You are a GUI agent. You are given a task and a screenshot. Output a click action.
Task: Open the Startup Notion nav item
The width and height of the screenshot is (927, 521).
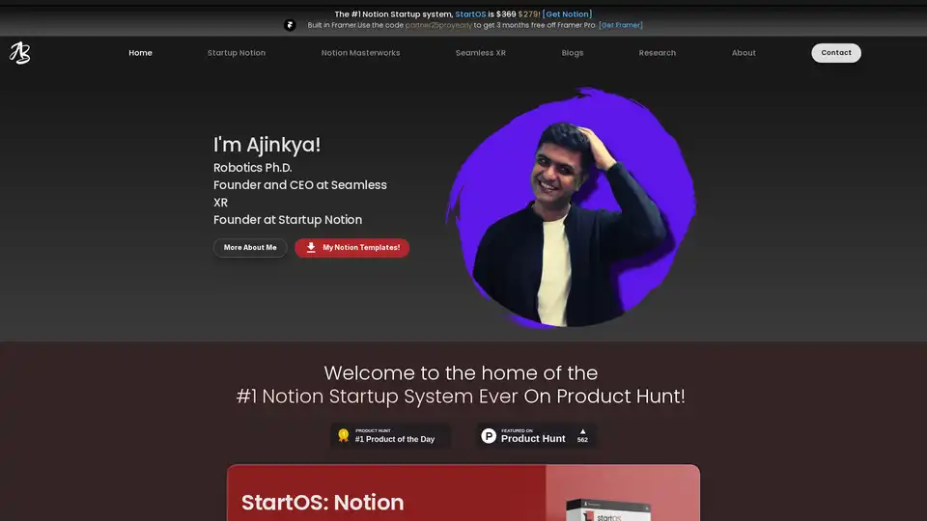coord(236,52)
